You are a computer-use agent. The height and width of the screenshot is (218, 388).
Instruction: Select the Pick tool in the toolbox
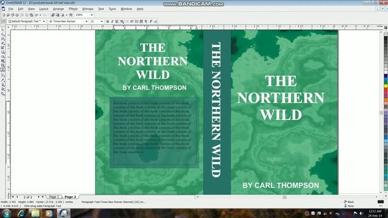(x=3, y=30)
